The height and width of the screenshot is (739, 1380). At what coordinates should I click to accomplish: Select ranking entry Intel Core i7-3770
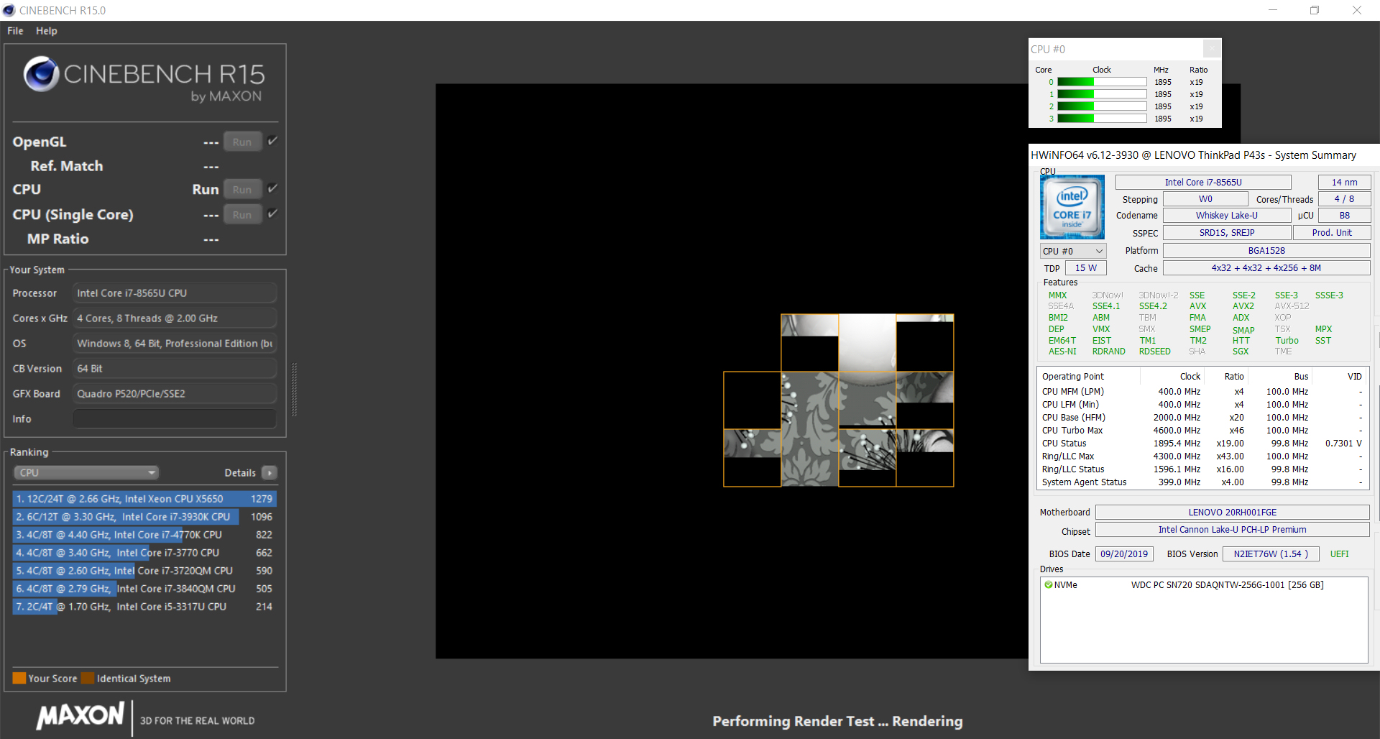click(x=144, y=553)
